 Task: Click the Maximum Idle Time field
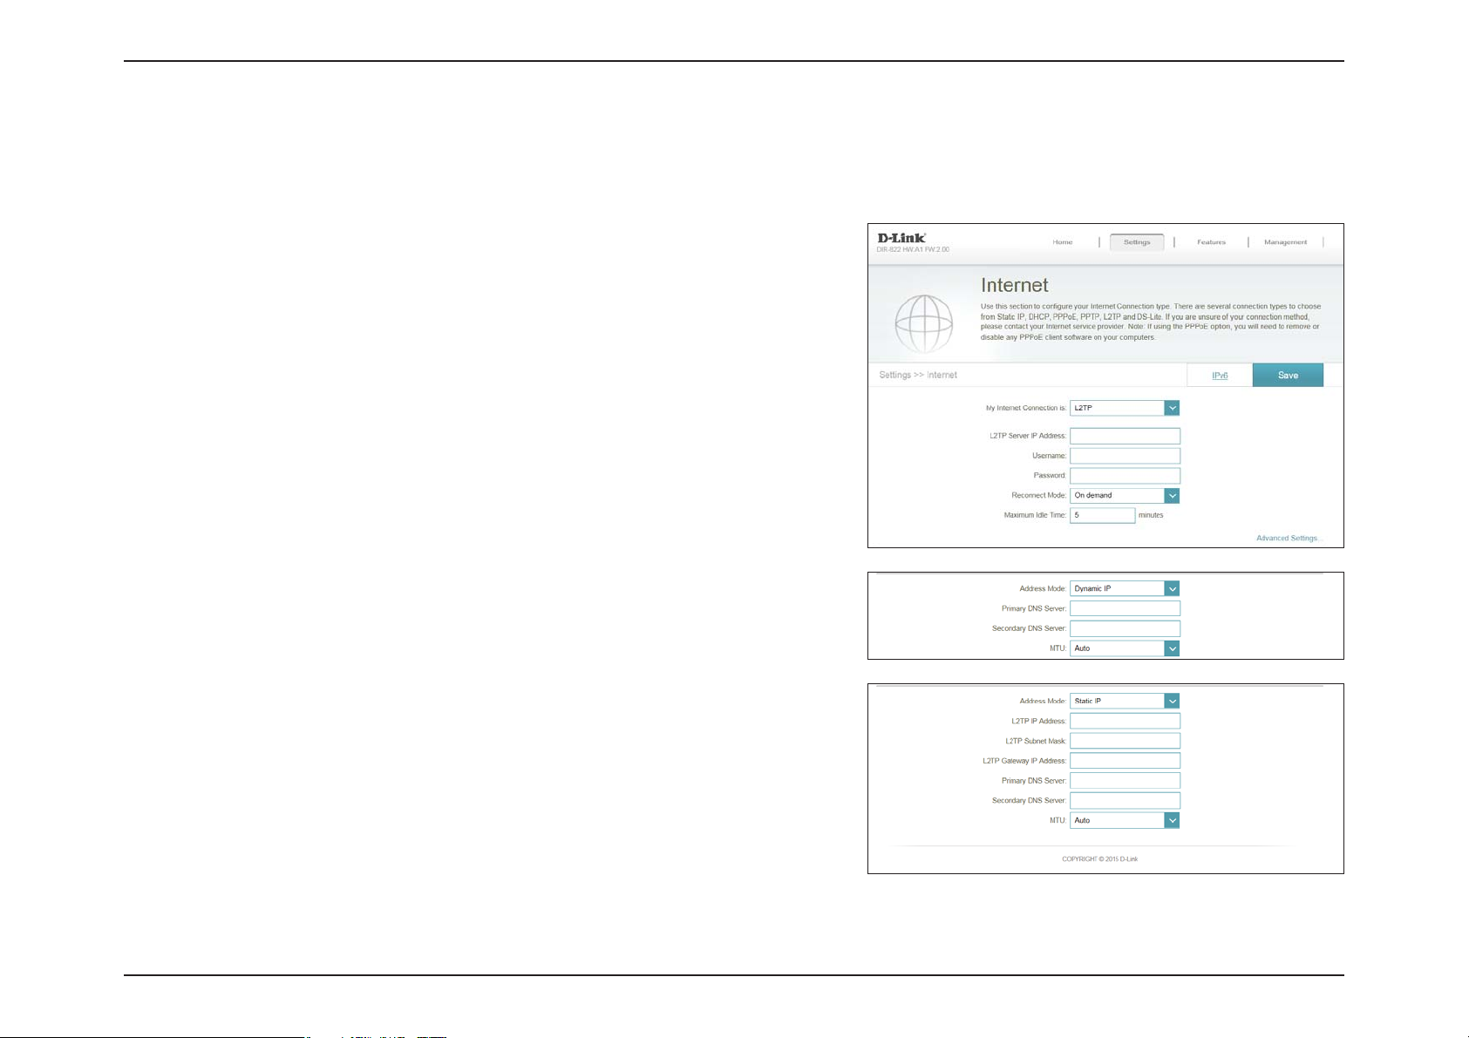1102,515
